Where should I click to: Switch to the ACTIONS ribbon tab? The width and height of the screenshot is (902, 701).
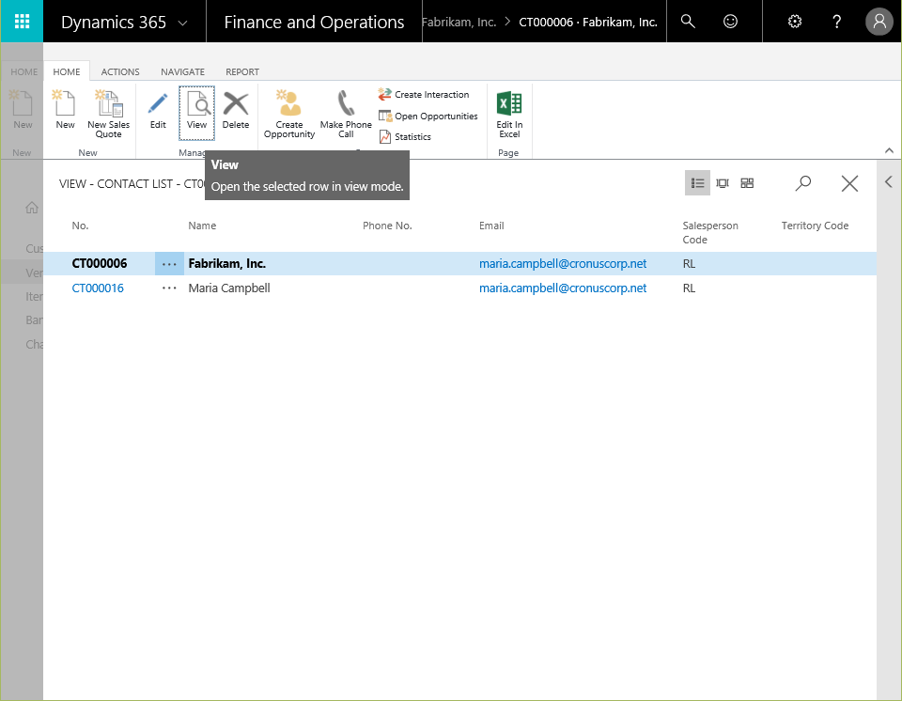pos(120,72)
